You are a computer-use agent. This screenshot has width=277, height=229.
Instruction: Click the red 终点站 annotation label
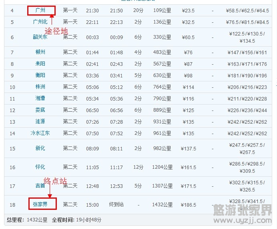[55, 180]
